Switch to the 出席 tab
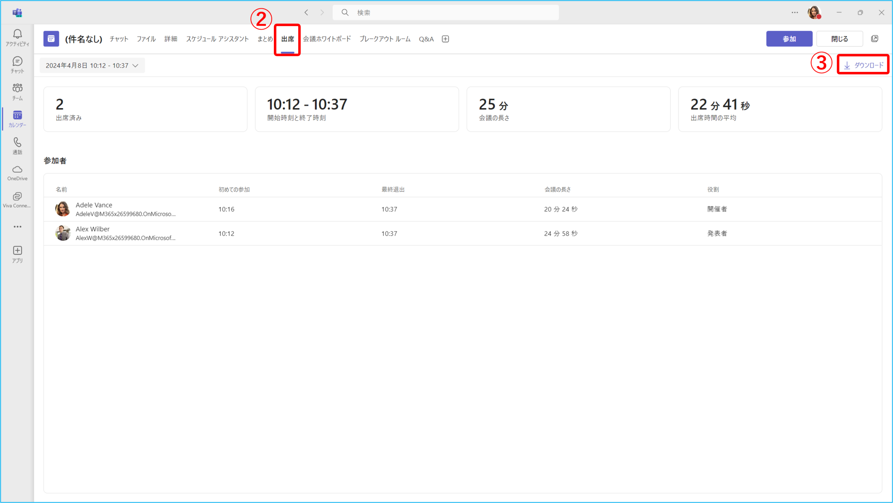 287,39
